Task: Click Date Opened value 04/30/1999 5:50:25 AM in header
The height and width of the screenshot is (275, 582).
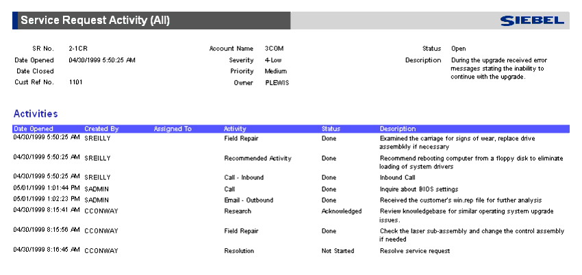Action: pyautogui.click(x=102, y=60)
